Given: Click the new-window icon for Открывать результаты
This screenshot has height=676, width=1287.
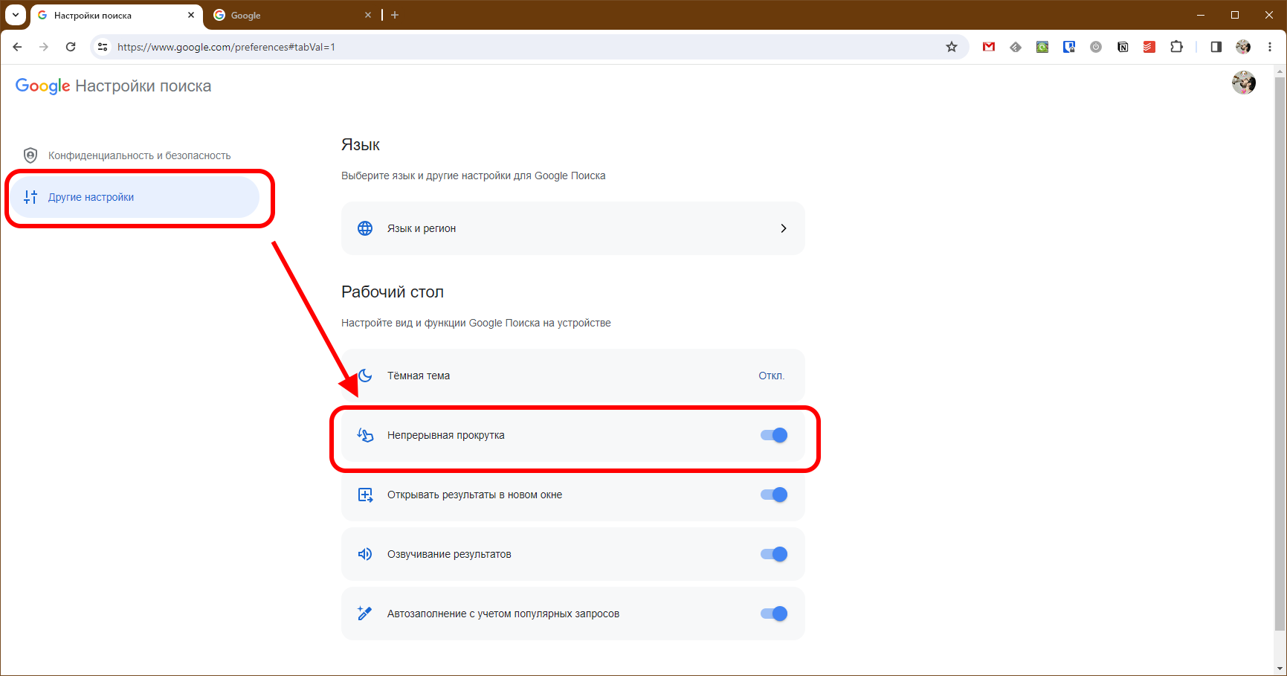Looking at the screenshot, I should click(365, 495).
